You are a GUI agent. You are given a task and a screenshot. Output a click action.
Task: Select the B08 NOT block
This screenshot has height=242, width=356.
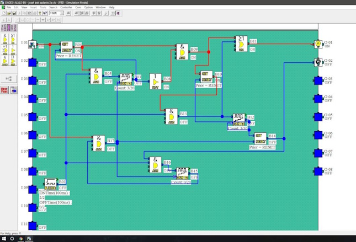click(x=155, y=82)
